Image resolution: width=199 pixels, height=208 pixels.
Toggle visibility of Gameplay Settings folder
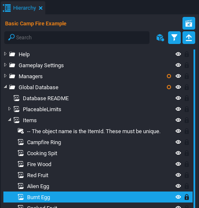(178, 65)
